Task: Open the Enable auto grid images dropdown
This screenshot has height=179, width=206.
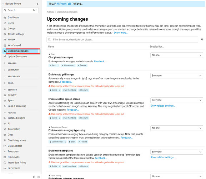Action: [177, 76]
